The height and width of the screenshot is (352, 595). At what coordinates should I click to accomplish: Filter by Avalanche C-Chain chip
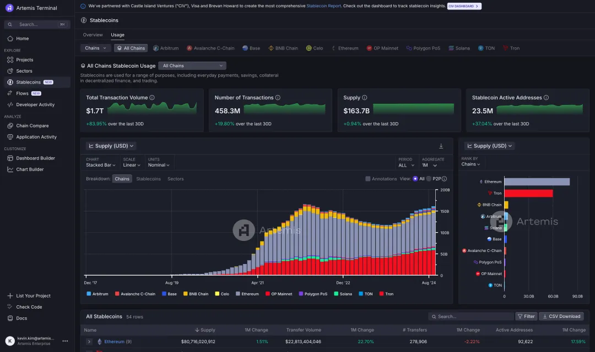click(x=210, y=48)
